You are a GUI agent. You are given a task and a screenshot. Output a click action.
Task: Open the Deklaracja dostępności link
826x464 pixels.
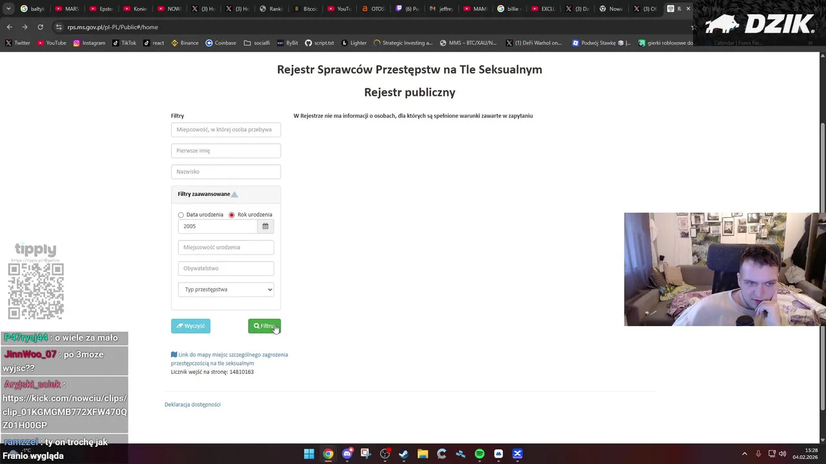click(192, 405)
